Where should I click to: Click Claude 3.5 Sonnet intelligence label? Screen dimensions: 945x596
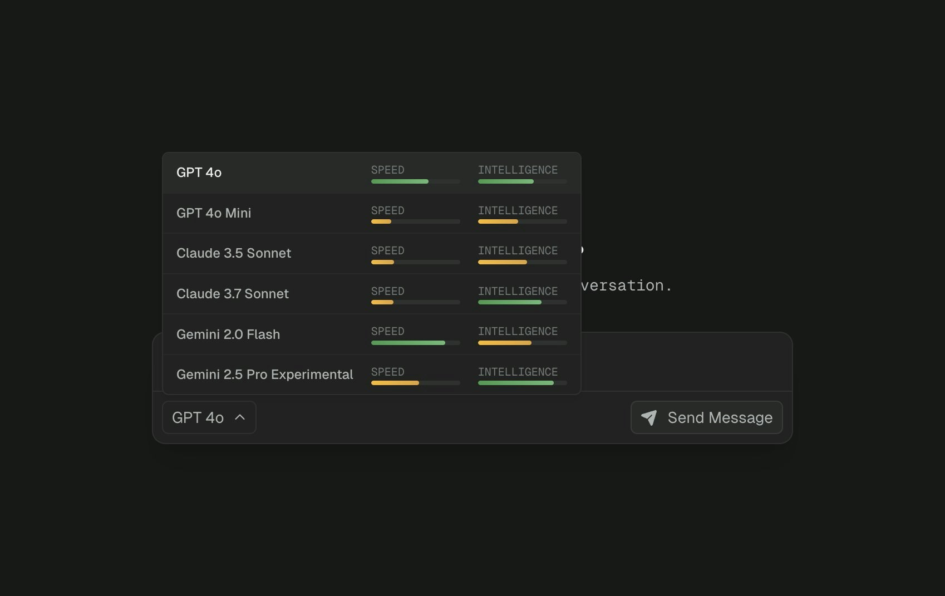518,251
